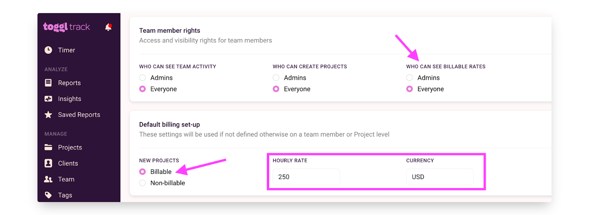Open the Timer clock icon
589x215 pixels.
pos(48,50)
